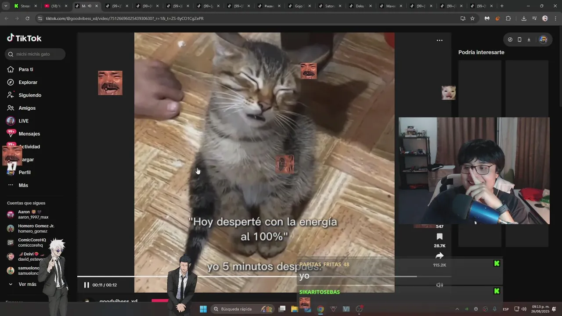Click the TikTok logo in the sidebar
Image resolution: width=562 pixels, height=316 pixels.
pos(24,38)
